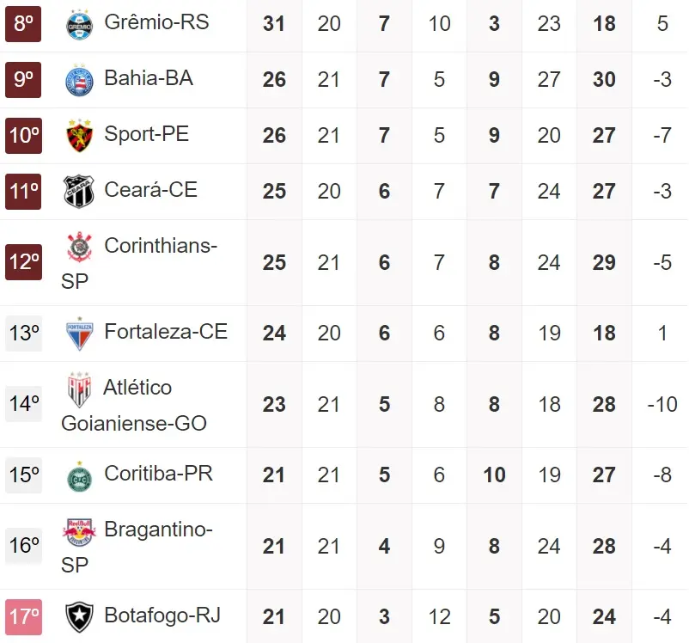The width and height of the screenshot is (689, 643).
Task: Click the 13º position badge
Action: click(x=23, y=333)
